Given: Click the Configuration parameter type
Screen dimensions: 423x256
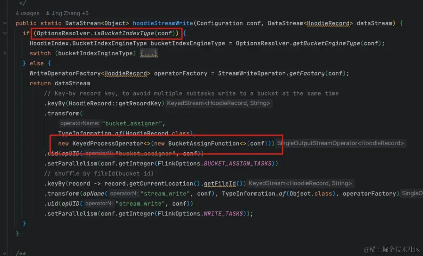Looking at the screenshot, I should point(220,23).
